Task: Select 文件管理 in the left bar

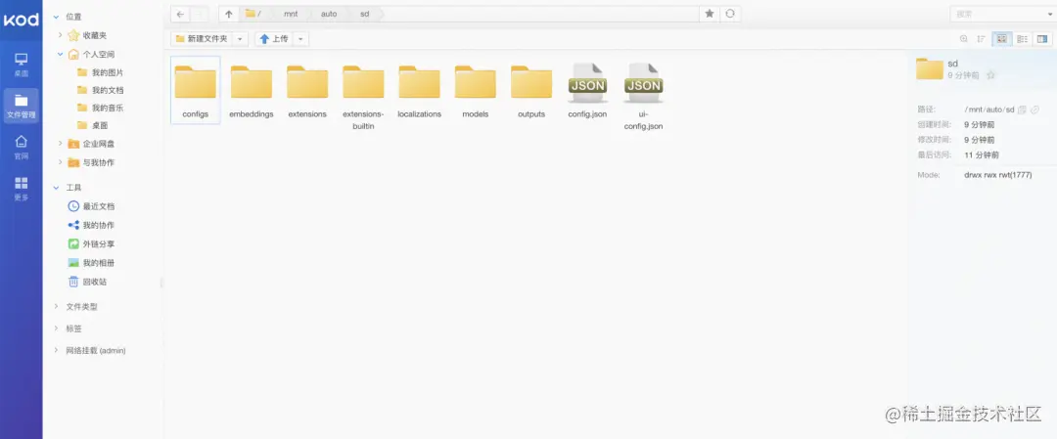Action: [x=21, y=106]
